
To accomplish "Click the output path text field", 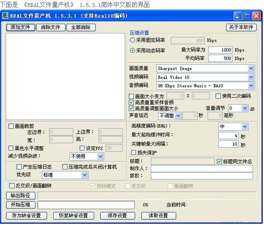I will tap(147, 196).
